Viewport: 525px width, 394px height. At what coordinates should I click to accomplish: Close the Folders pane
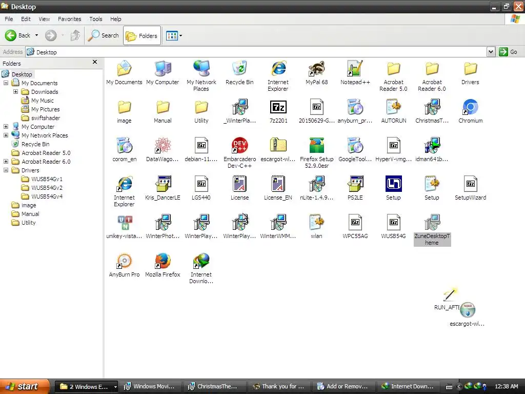pyautogui.click(x=95, y=62)
